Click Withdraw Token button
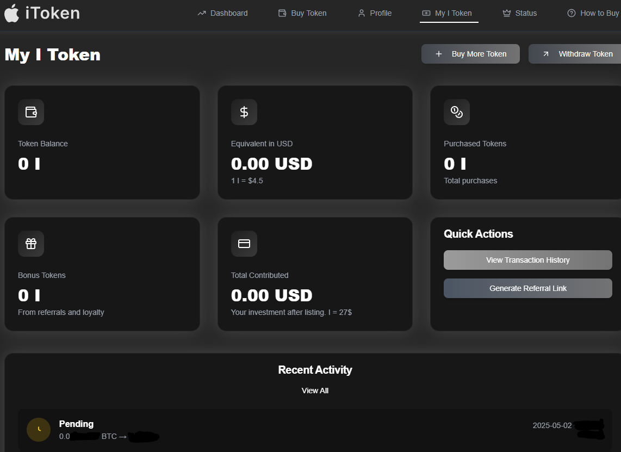 coord(575,54)
